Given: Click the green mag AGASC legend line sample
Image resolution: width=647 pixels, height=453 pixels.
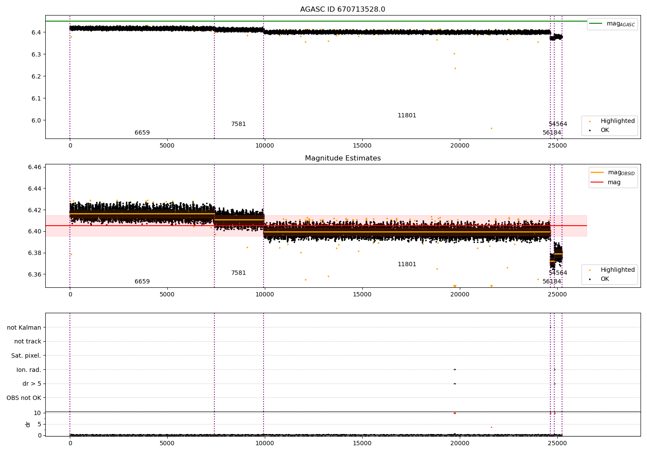Looking at the screenshot, I should pos(596,24).
